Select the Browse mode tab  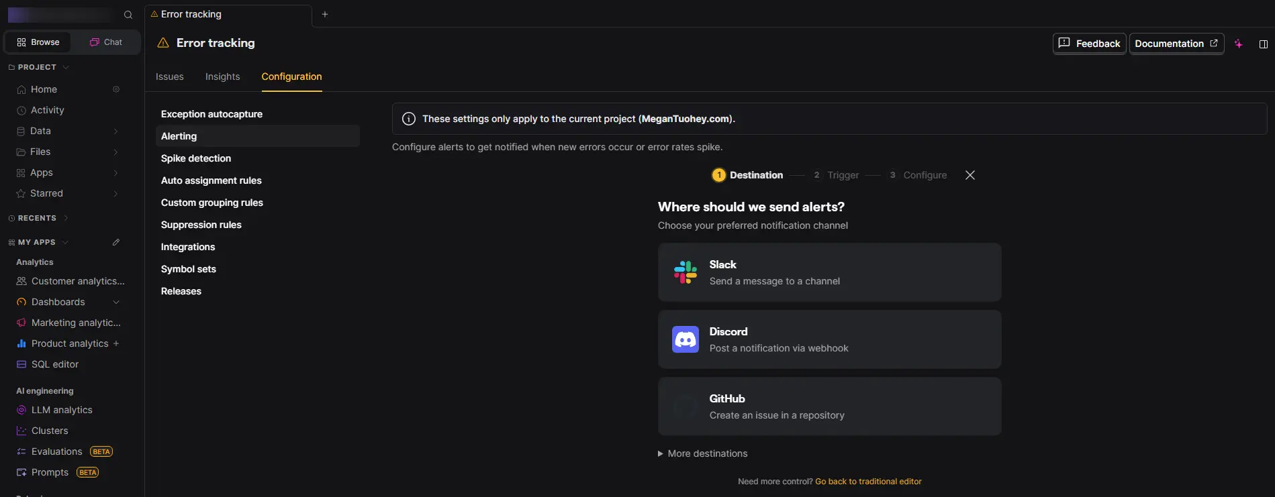tap(38, 42)
